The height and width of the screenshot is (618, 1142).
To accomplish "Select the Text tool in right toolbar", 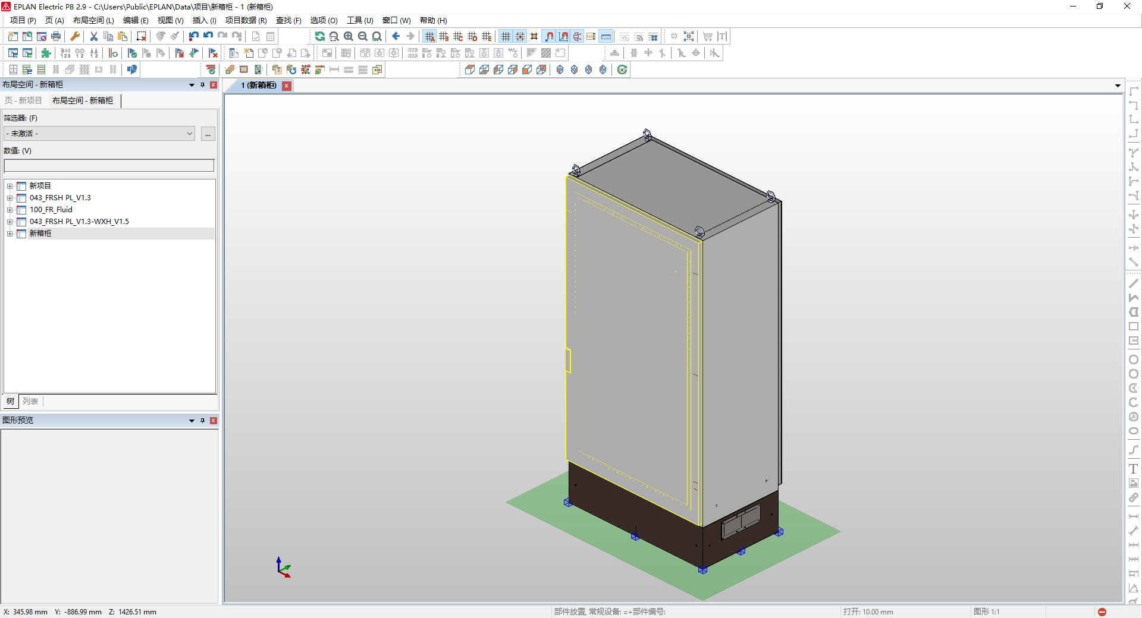I will pos(1134,468).
